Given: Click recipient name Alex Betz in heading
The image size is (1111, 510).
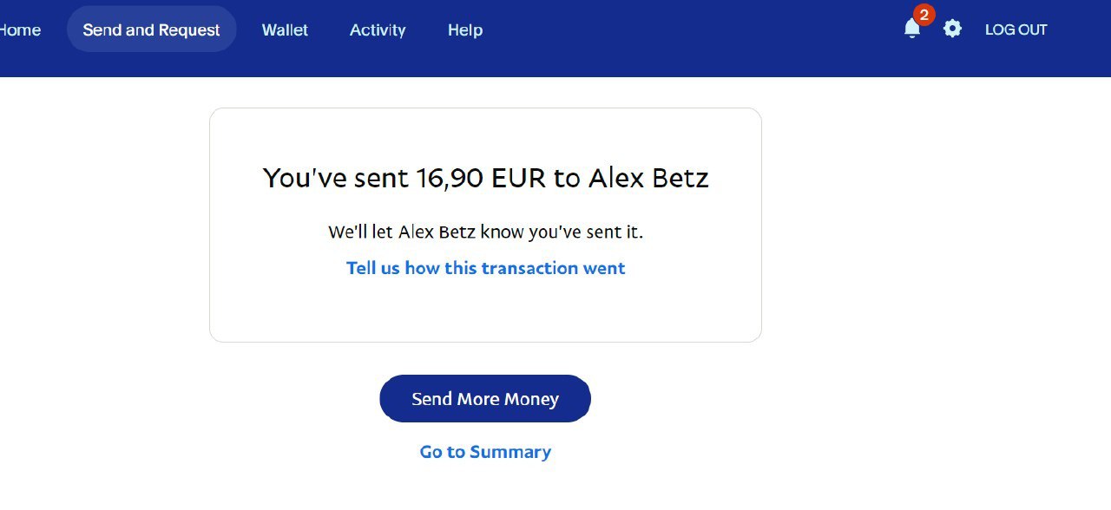Looking at the screenshot, I should pos(648,178).
